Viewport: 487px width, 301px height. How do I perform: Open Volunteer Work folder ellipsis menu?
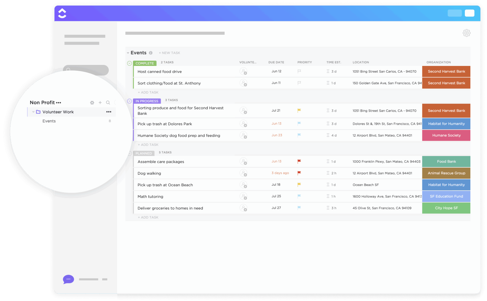pyautogui.click(x=109, y=112)
